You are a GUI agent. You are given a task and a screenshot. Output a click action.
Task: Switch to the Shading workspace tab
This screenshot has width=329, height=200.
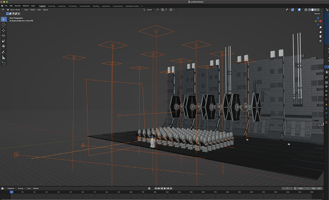(96, 6)
